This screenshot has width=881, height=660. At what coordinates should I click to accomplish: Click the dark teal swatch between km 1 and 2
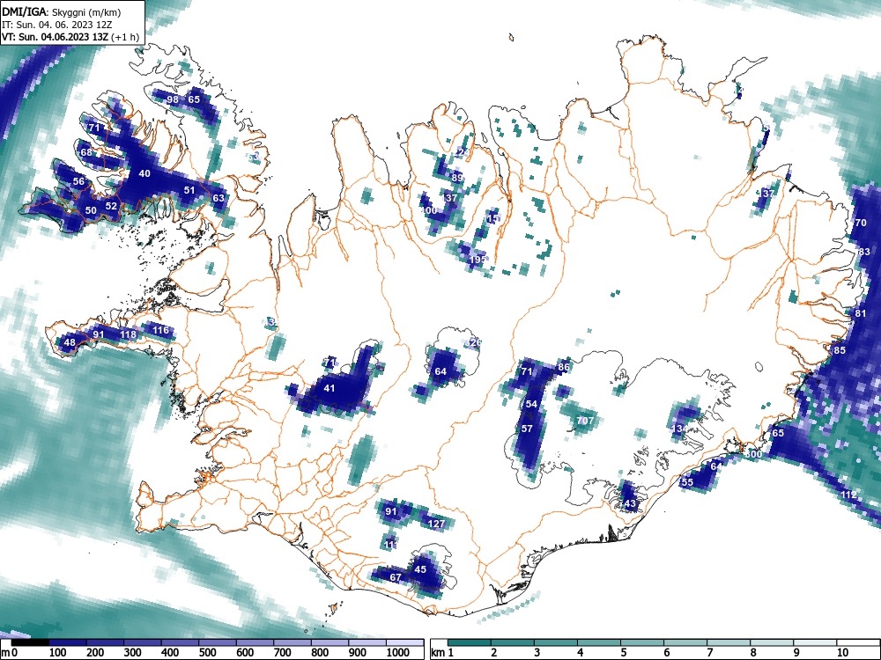[x=470, y=642]
